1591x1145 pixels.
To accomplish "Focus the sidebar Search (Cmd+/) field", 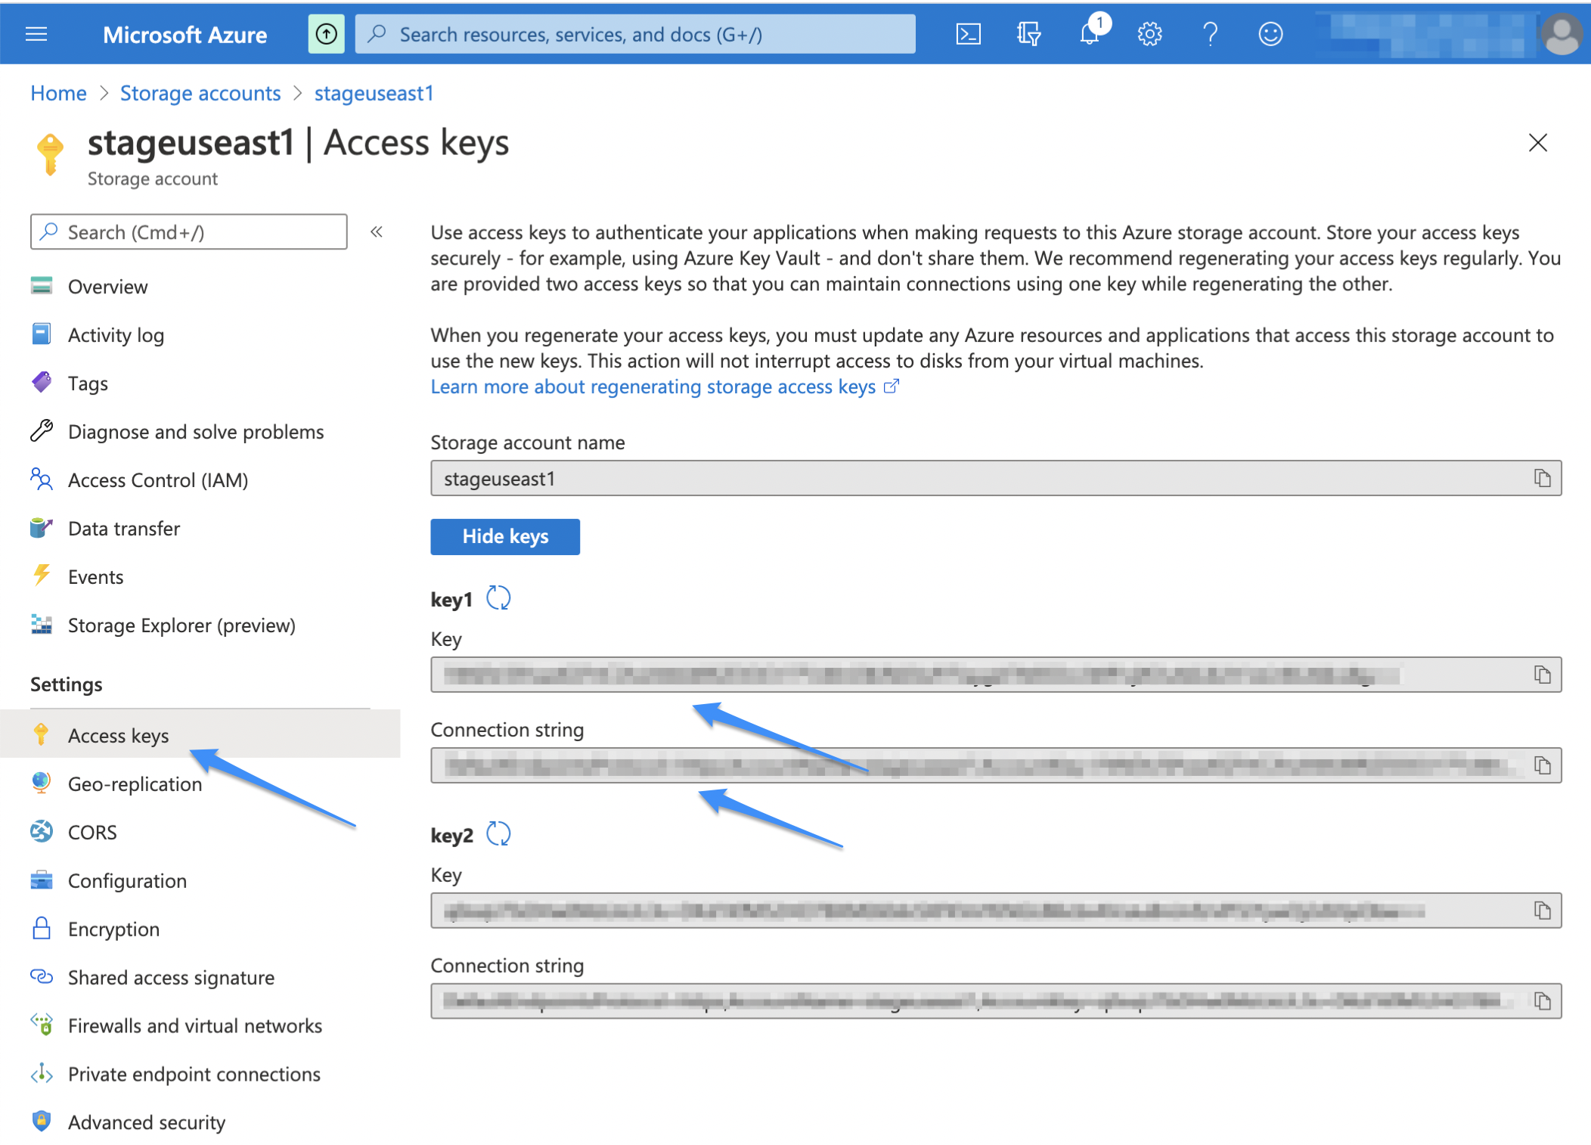I will click(x=189, y=231).
